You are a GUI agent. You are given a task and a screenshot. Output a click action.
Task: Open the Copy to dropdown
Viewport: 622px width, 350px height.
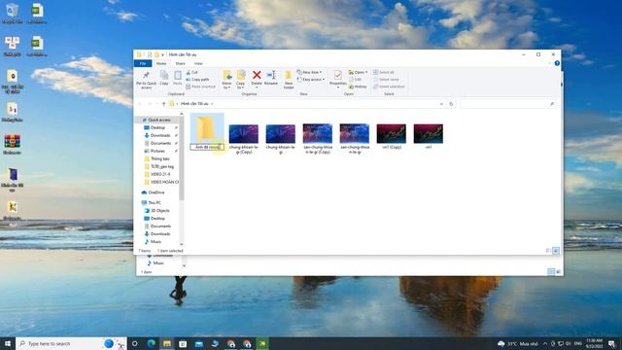pyautogui.click(x=241, y=80)
